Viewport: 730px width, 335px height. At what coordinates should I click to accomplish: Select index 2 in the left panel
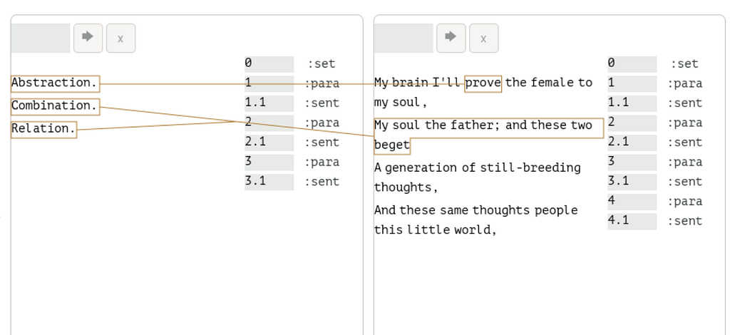point(269,123)
